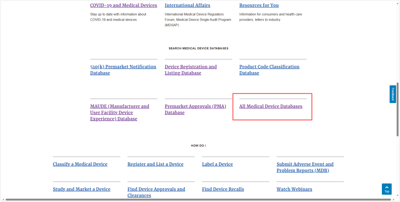The image size is (400, 202).
Task: Open Premarket Approvals (PMA) Database
Action: (196, 109)
